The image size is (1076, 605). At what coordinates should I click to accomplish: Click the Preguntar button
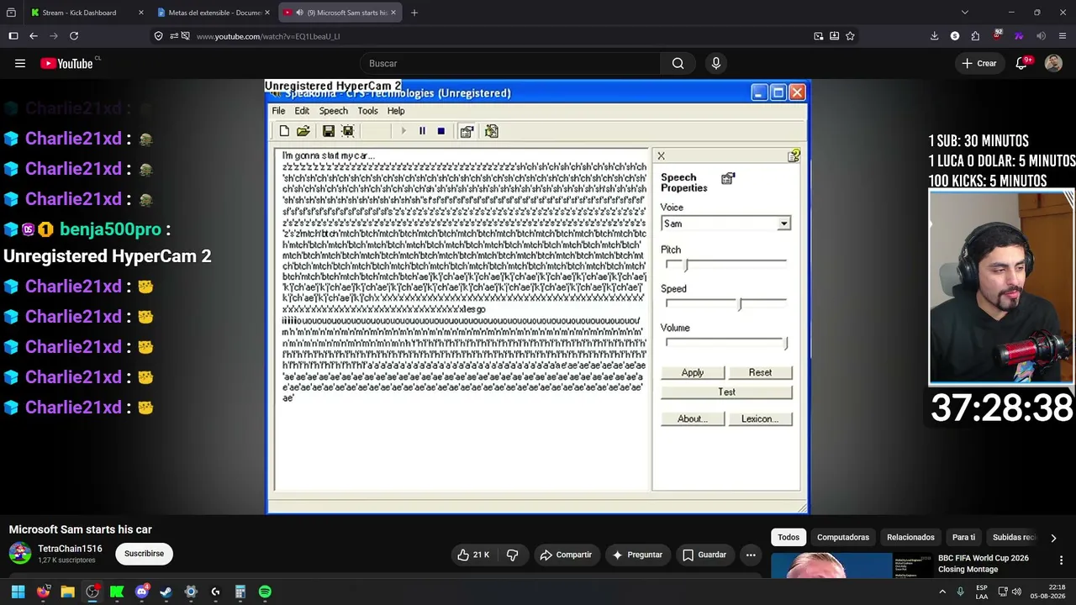pos(637,555)
